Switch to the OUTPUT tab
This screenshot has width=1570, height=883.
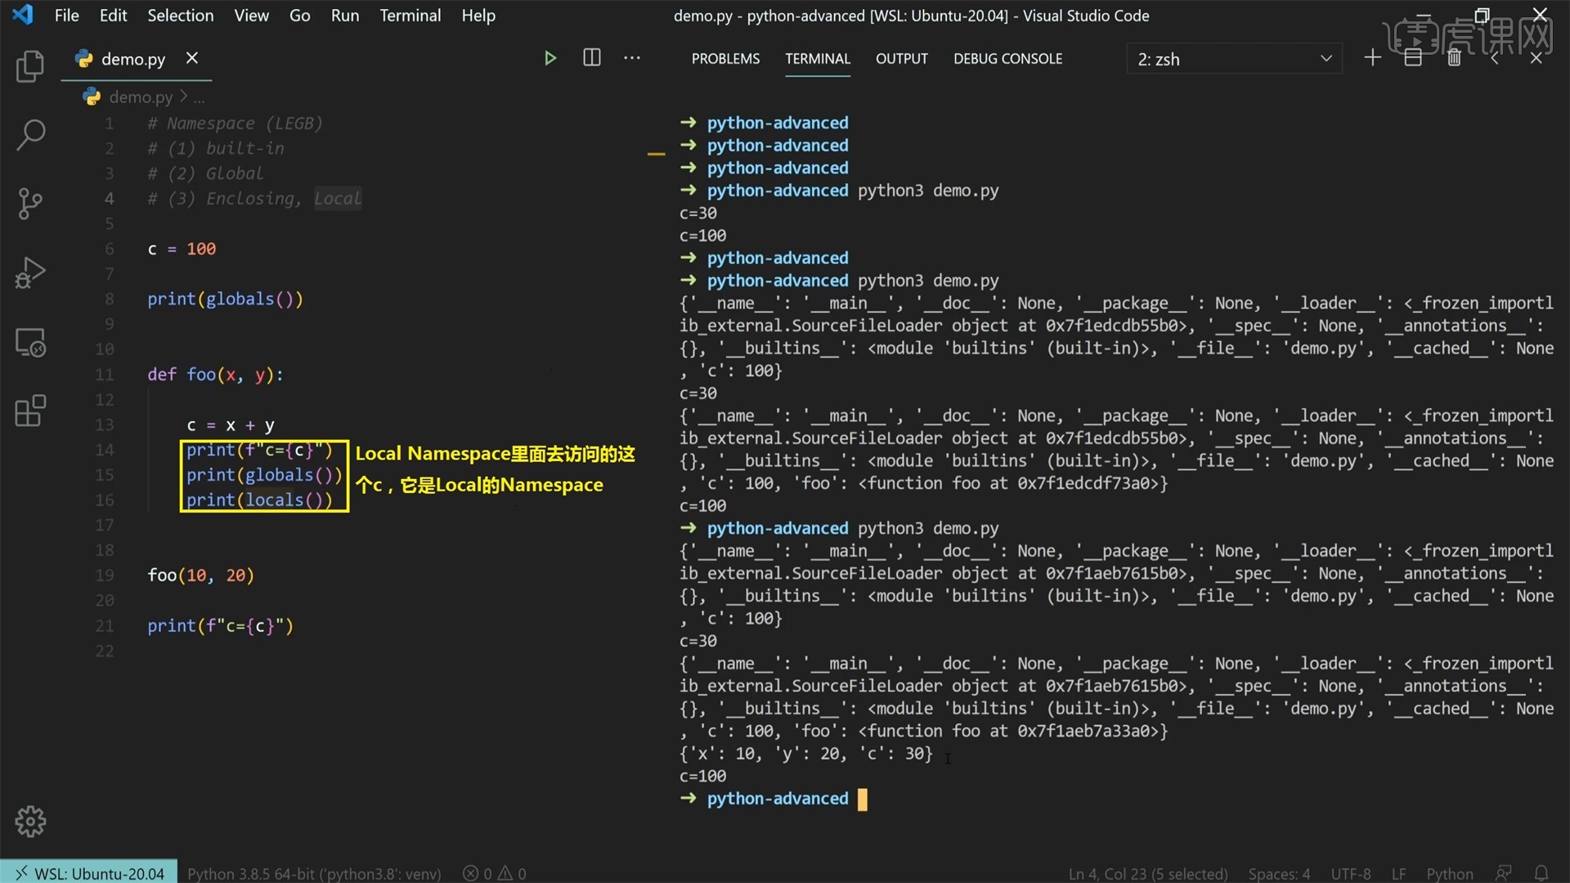(901, 58)
